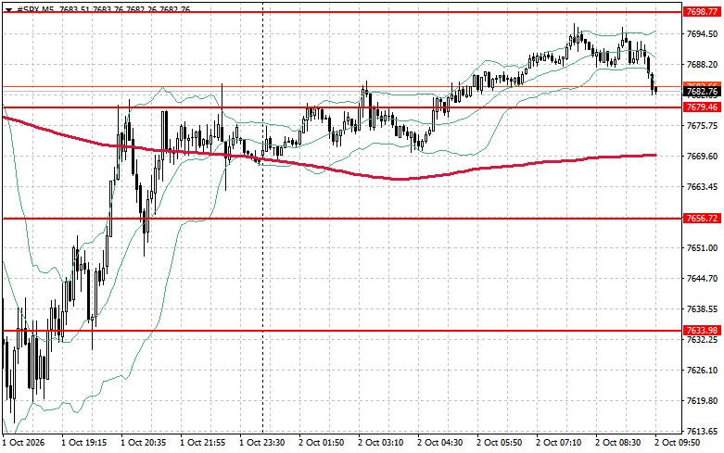Screen dimensions: 724x453
Task: Click the 7613.65 price axis value
Action: coord(703,432)
